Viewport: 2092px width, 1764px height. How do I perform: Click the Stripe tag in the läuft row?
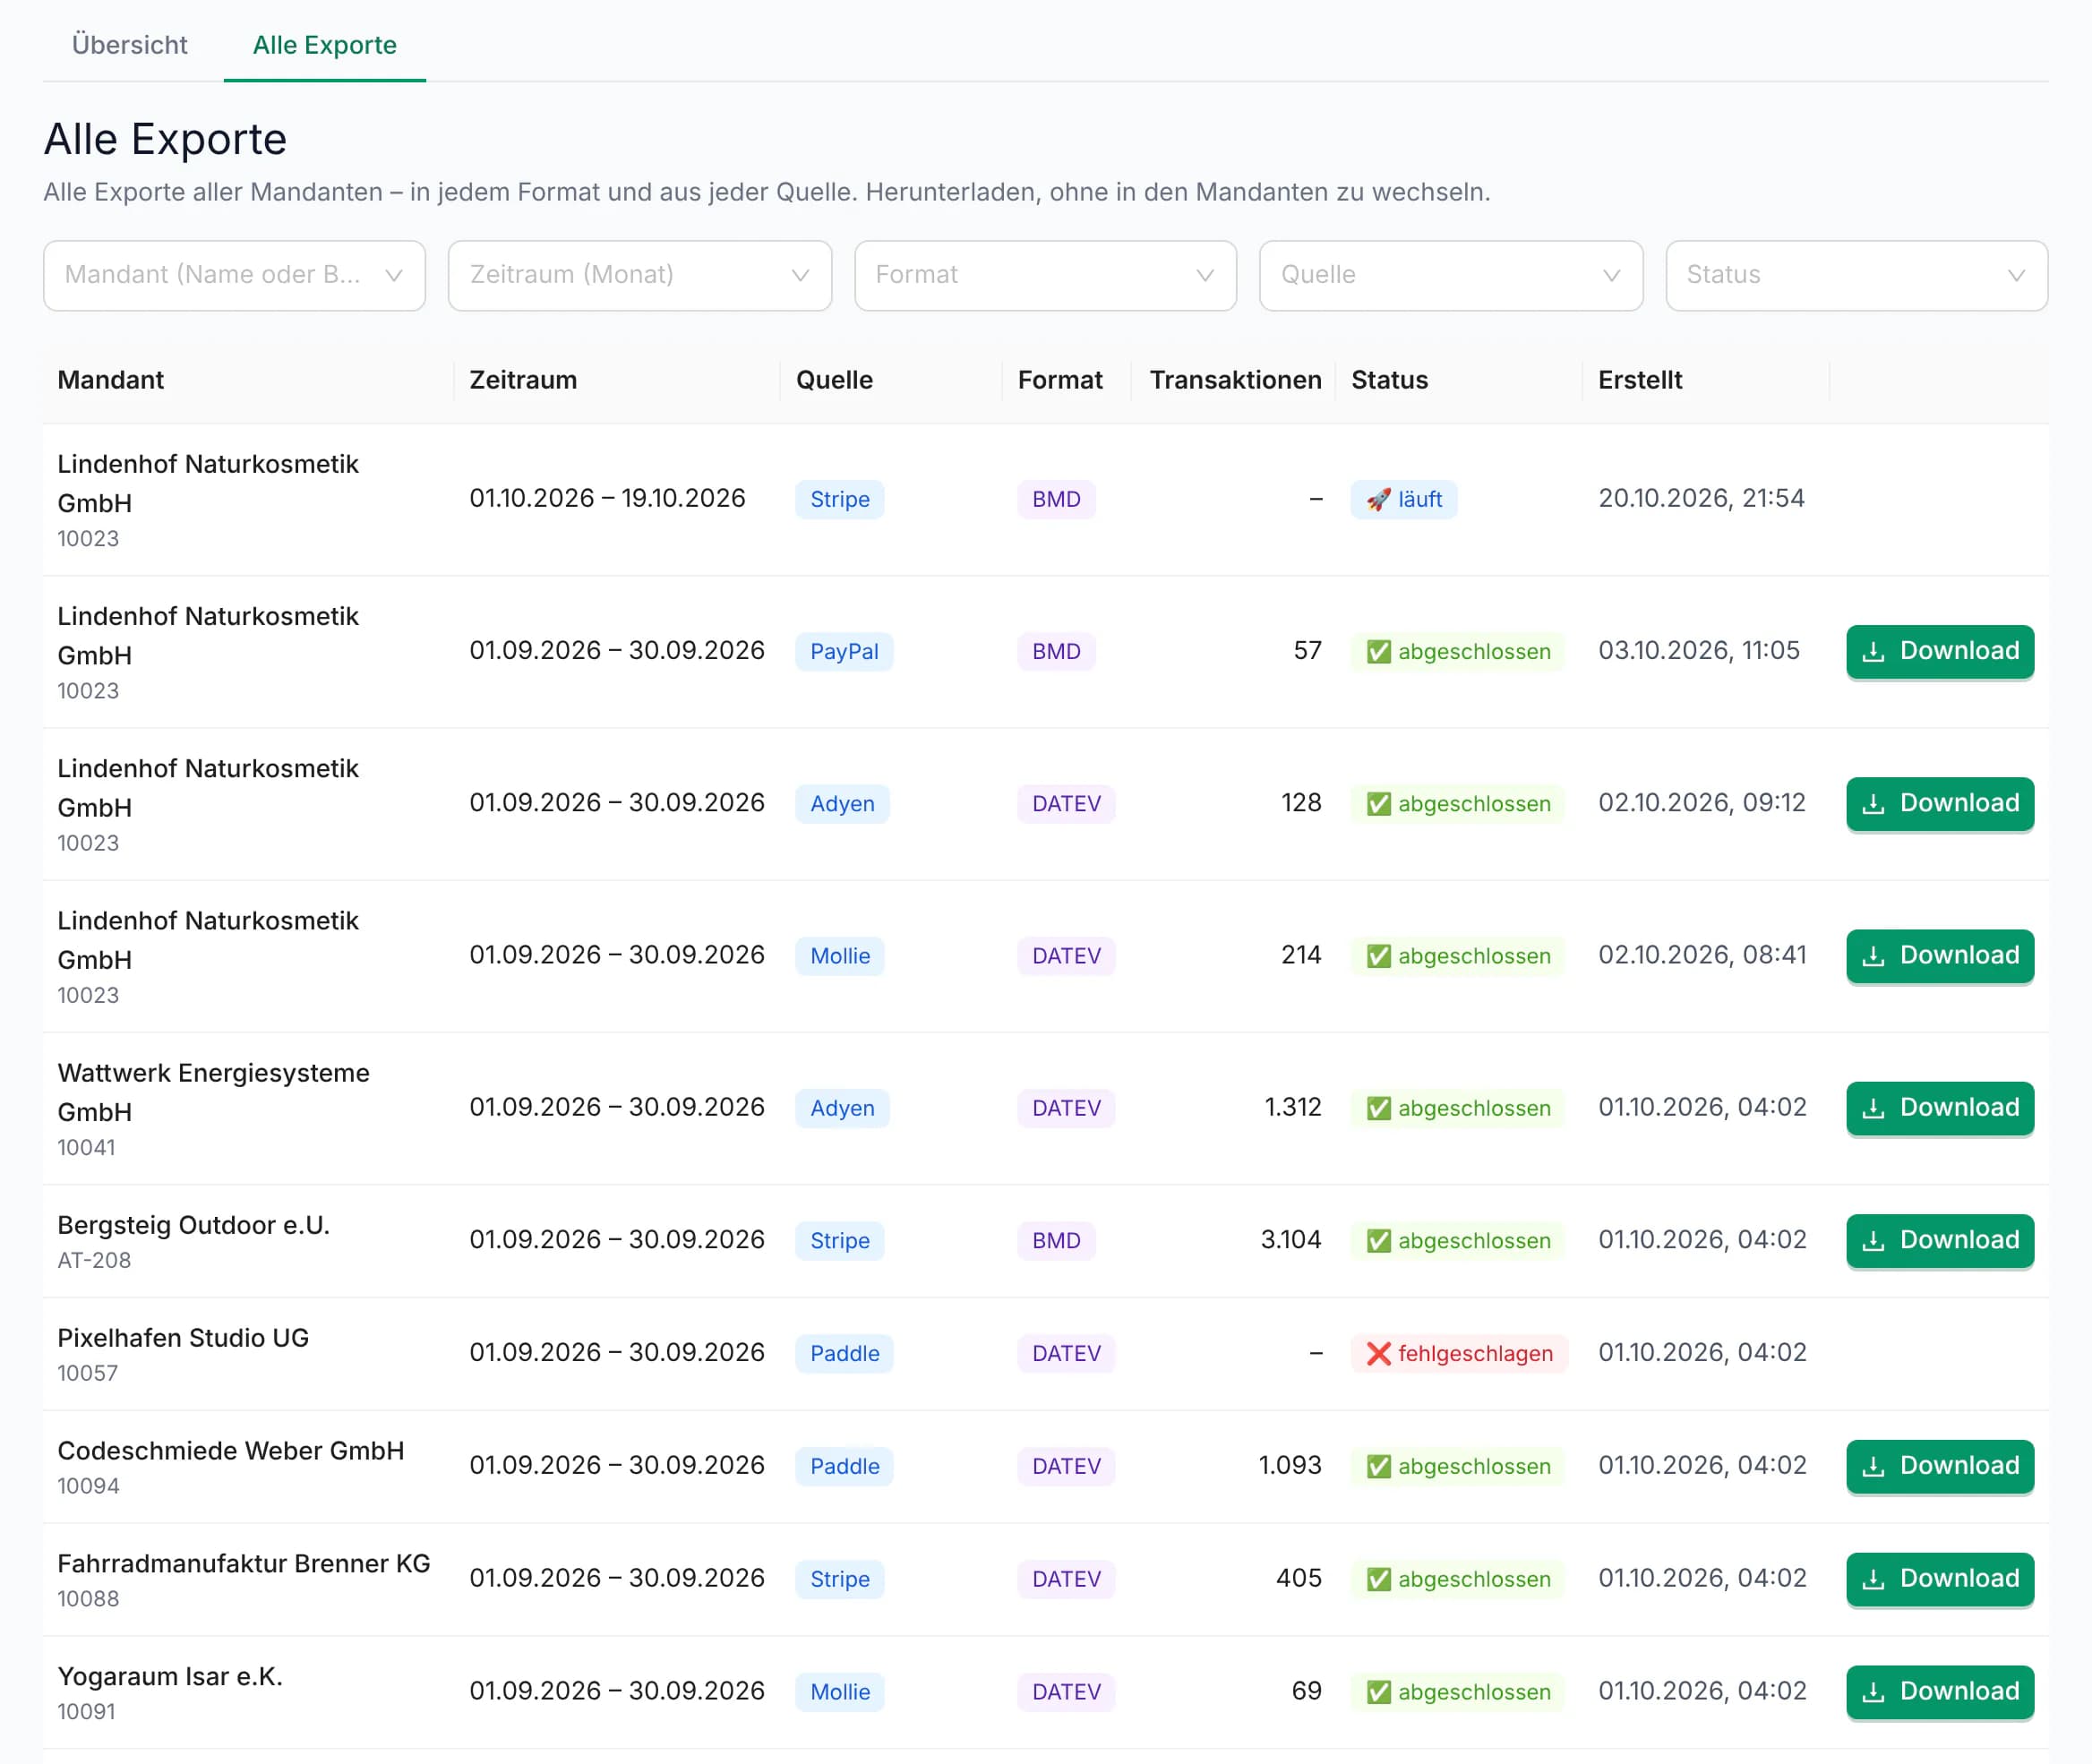[839, 499]
